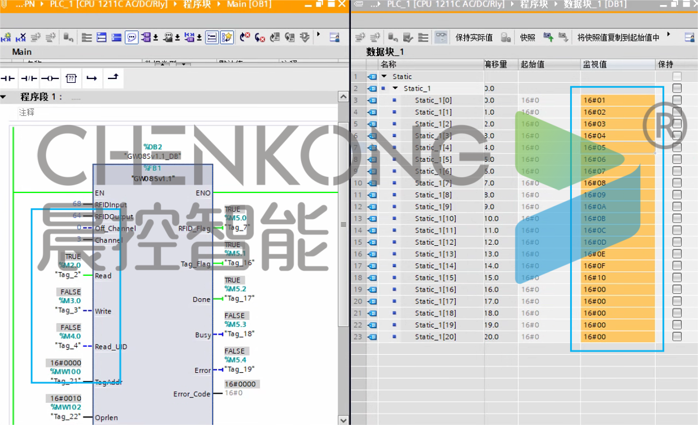Image resolution: width=698 pixels, height=425 pixels.
Task: Select the Static_1[5] row name
Action: 433,160
